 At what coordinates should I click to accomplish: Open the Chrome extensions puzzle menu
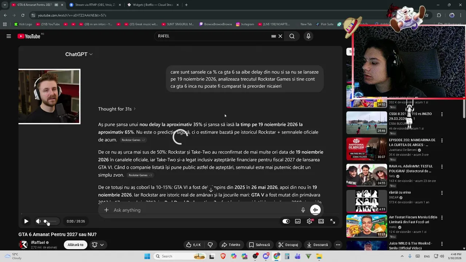pos(439,15)
